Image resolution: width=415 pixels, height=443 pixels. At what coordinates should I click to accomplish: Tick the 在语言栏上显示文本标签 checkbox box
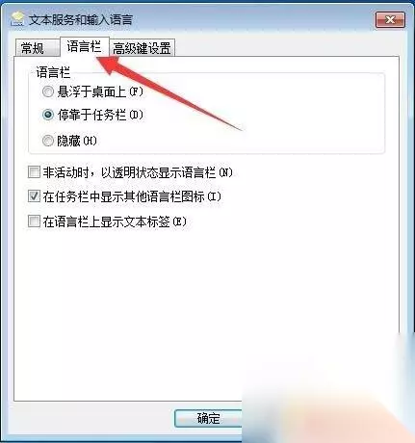pos(34,221)
